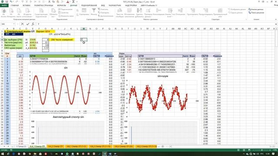Switch to the Формулы tab
Viewport: 278px width, 156px height.
pos(62,6)
